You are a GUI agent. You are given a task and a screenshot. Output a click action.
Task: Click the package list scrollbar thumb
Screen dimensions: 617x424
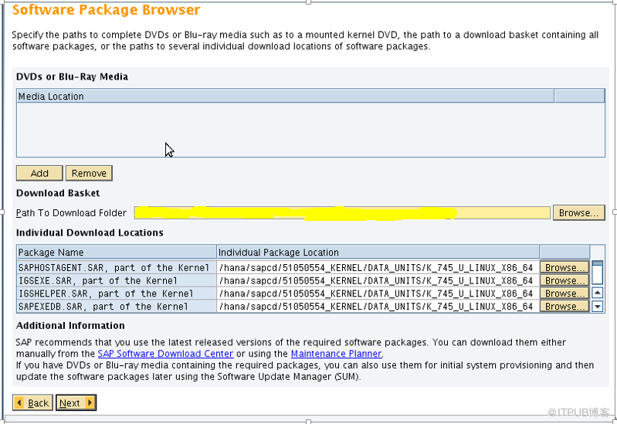598,272
